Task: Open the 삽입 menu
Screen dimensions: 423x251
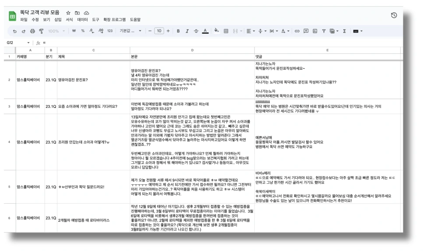Action: 58,20
